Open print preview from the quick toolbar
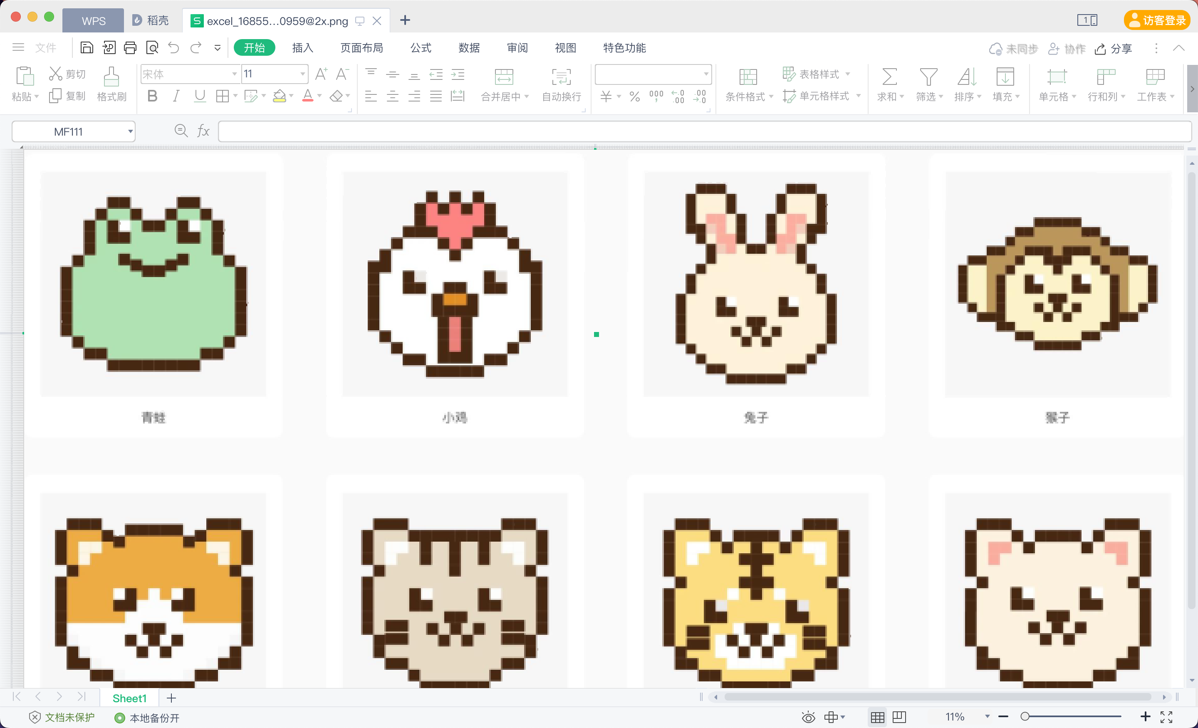Image resolution: width=1198 pixels, height=728 pixels. click(152, 48)
